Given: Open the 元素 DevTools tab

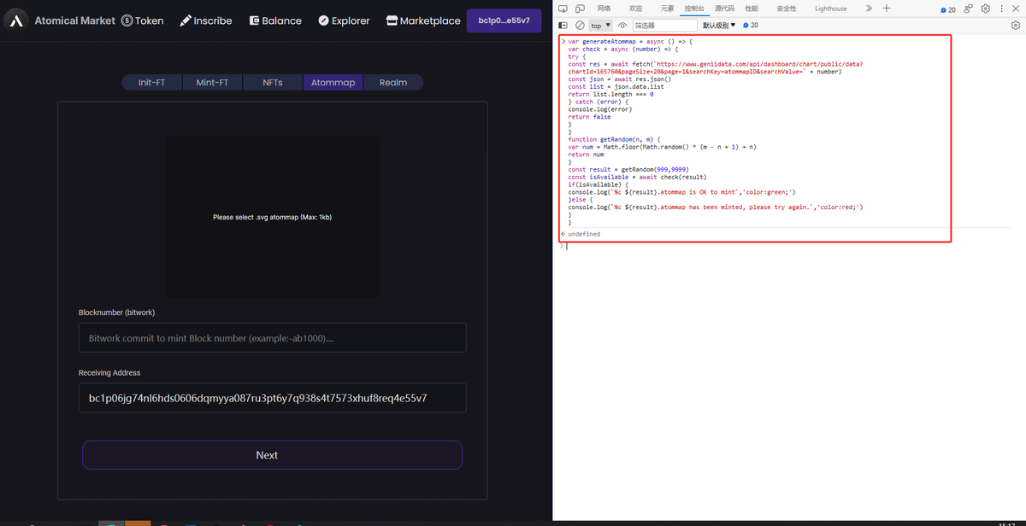Looking at the screenshot, I should [667, 9].
